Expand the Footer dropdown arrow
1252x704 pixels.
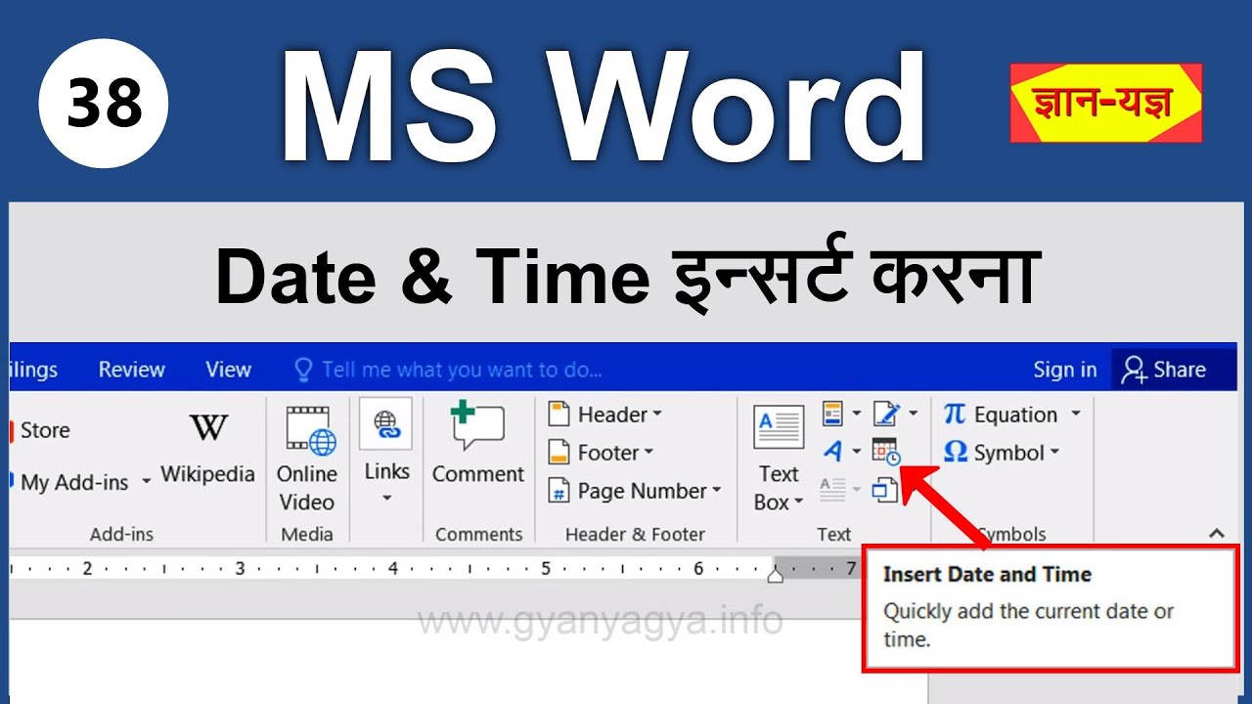[648, 453]
